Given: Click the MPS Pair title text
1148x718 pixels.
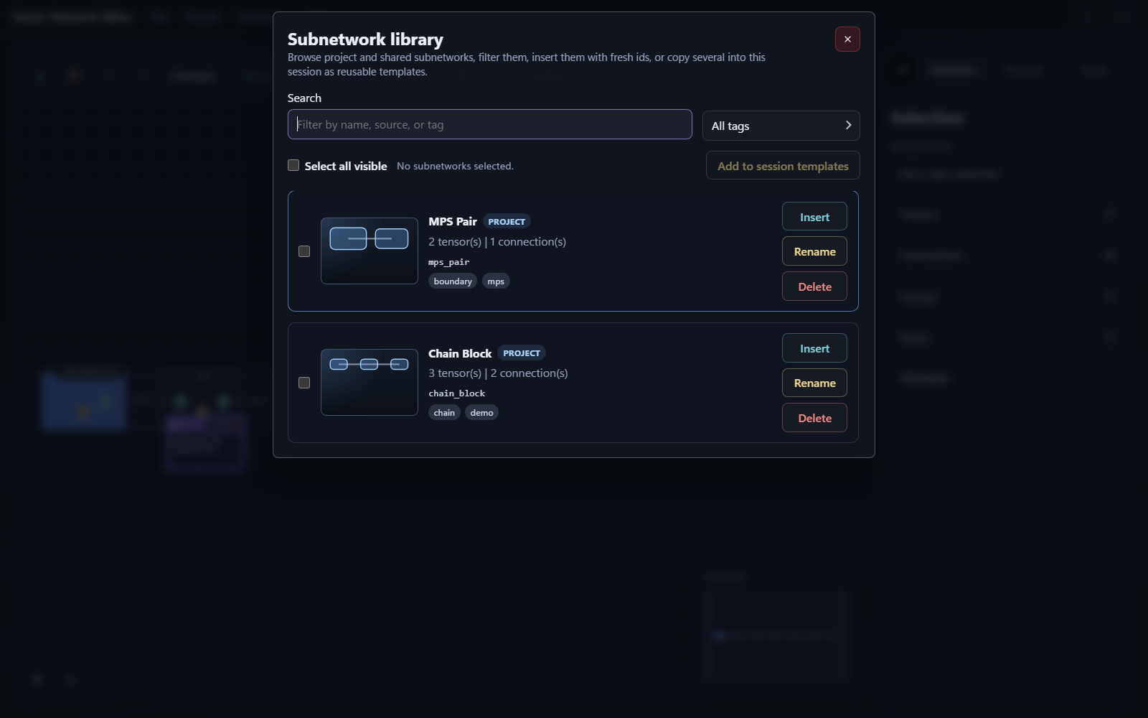Looking at the screenshot, I should tap(453, 221).
